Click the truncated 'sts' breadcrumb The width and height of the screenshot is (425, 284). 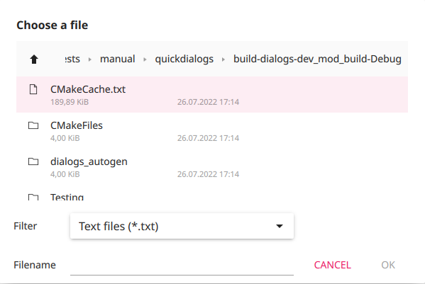click(72, 59)
